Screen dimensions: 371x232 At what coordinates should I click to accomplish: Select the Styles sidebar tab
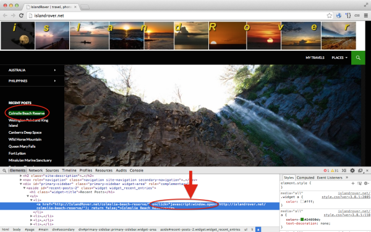pos(288,178)
